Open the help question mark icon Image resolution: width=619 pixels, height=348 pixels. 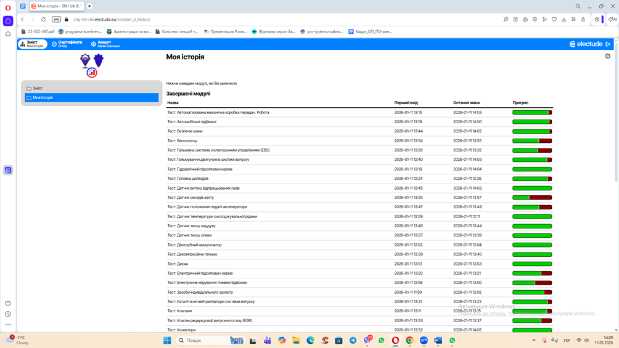[607, 56]
